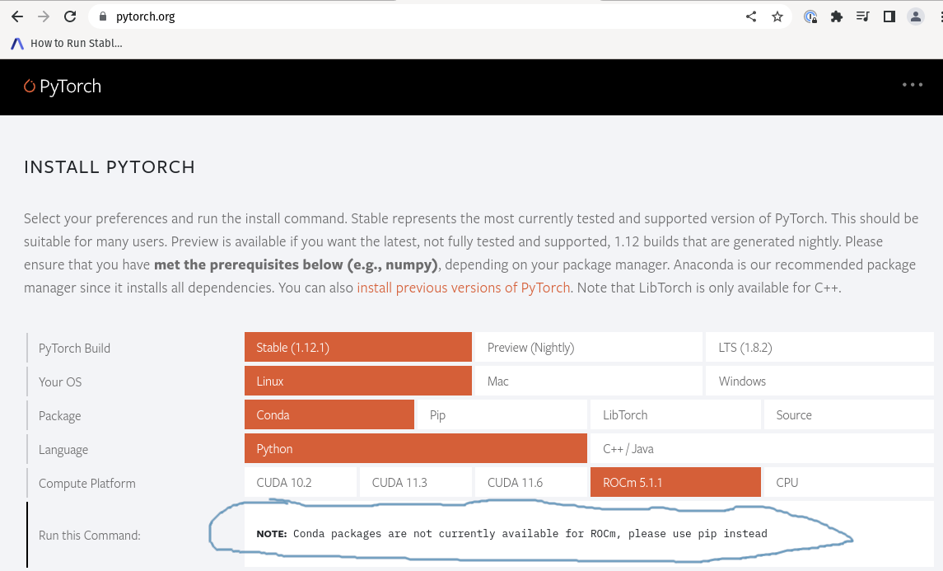
Task: Open the sidebar panel icon in toolbar
Action: click(x=889, y=16)
